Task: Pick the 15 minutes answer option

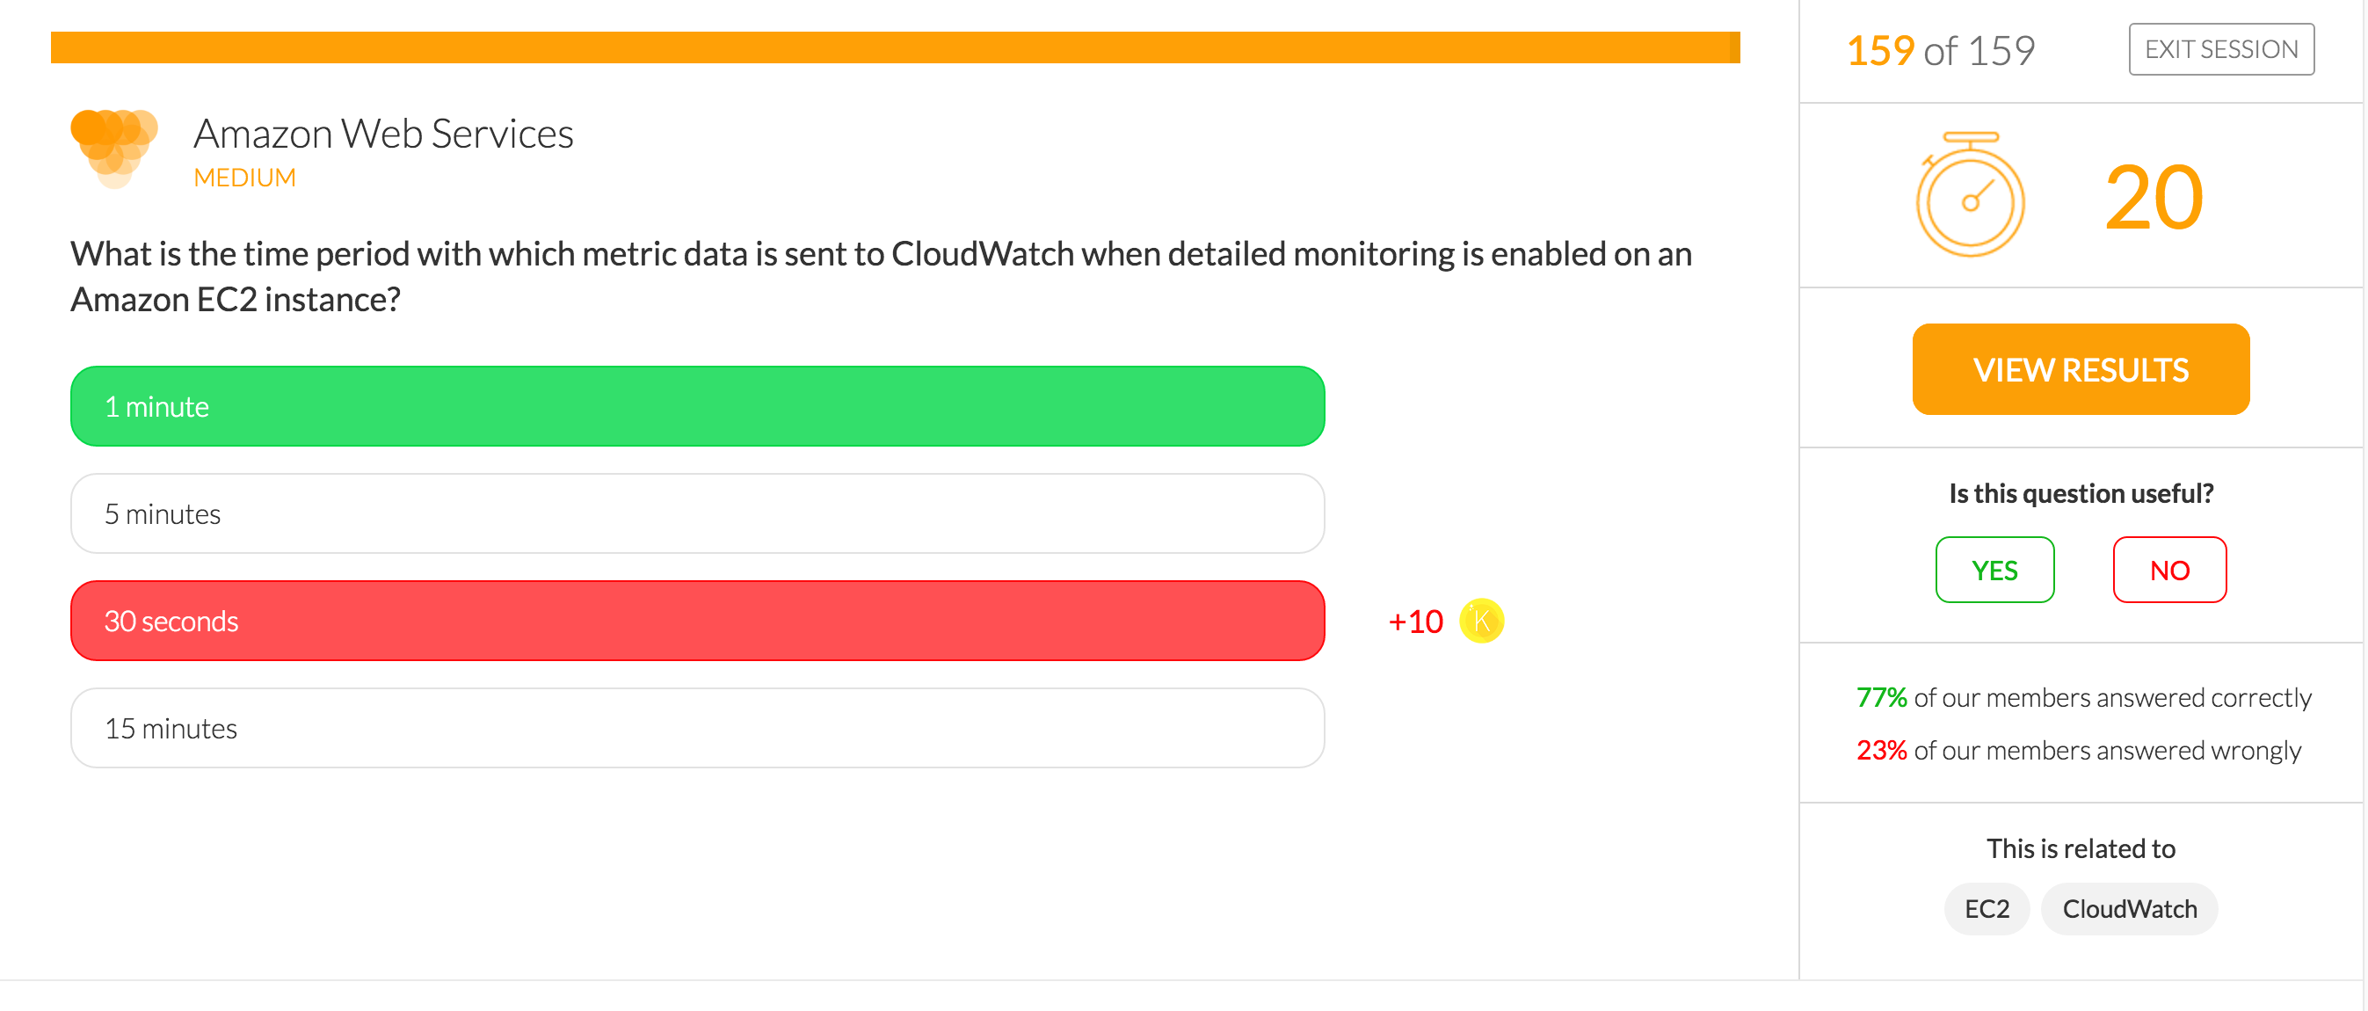Action: tap(698, 728)
